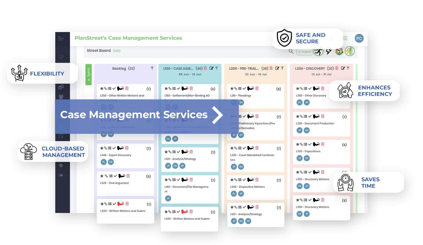The height and width of the screenshot is (245, 423).
Task: Star the L330 Depositions card
Action: (297, 144)
